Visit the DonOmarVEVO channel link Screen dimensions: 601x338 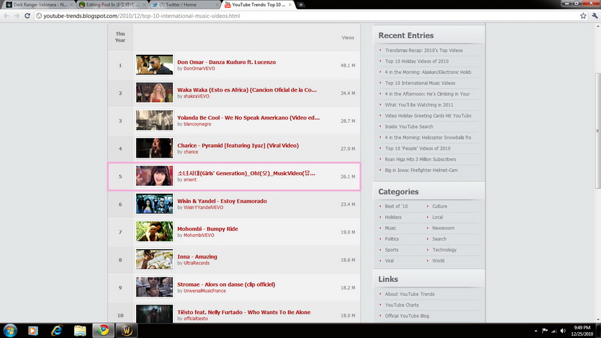click(x=199, y=69)
